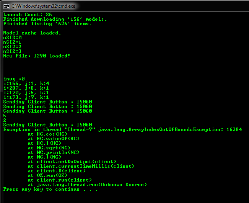The height and width of the screenshot is (203, 249).
Task: Click the cmd.exe system menu icon
Action: coord(7,7)
